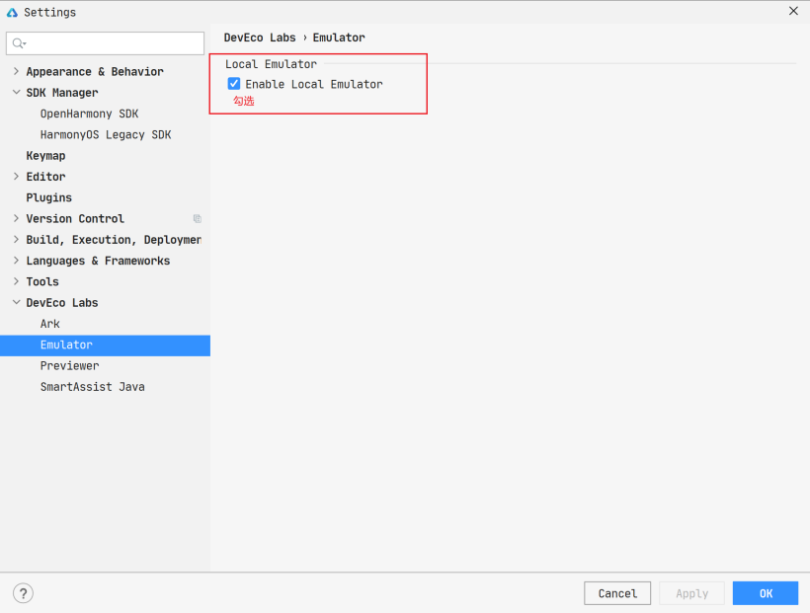This screenshot has width=810, height=613.
Task: Click the Build, Execution, Deployment label
Action: tap(114, 240)
